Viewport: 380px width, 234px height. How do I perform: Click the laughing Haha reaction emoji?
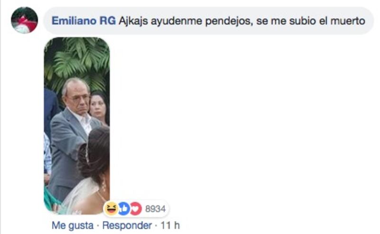coord(111,208)
